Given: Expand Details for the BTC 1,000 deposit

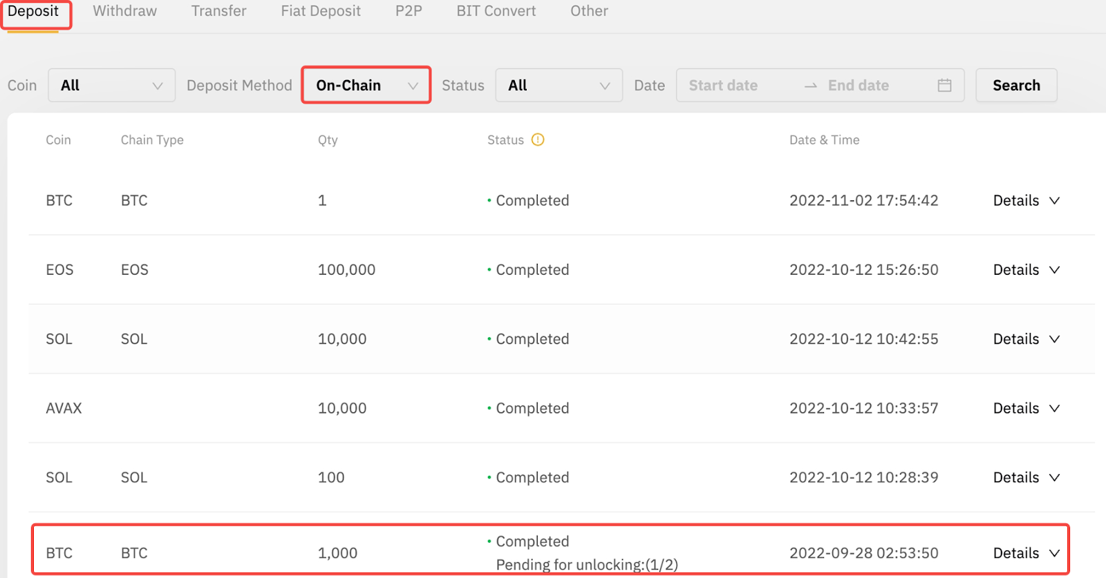Looking at the screenshot, I should click(x=1026, y=552).
